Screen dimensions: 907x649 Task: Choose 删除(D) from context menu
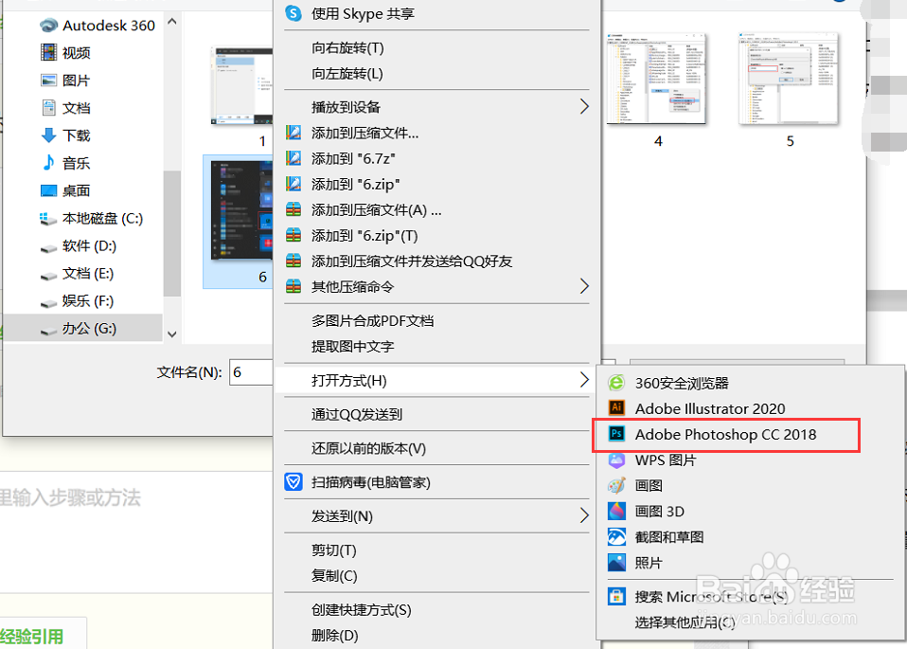click(x=335, y=635)
